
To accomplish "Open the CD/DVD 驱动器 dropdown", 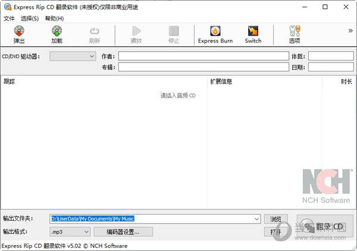I will [73, 57].
